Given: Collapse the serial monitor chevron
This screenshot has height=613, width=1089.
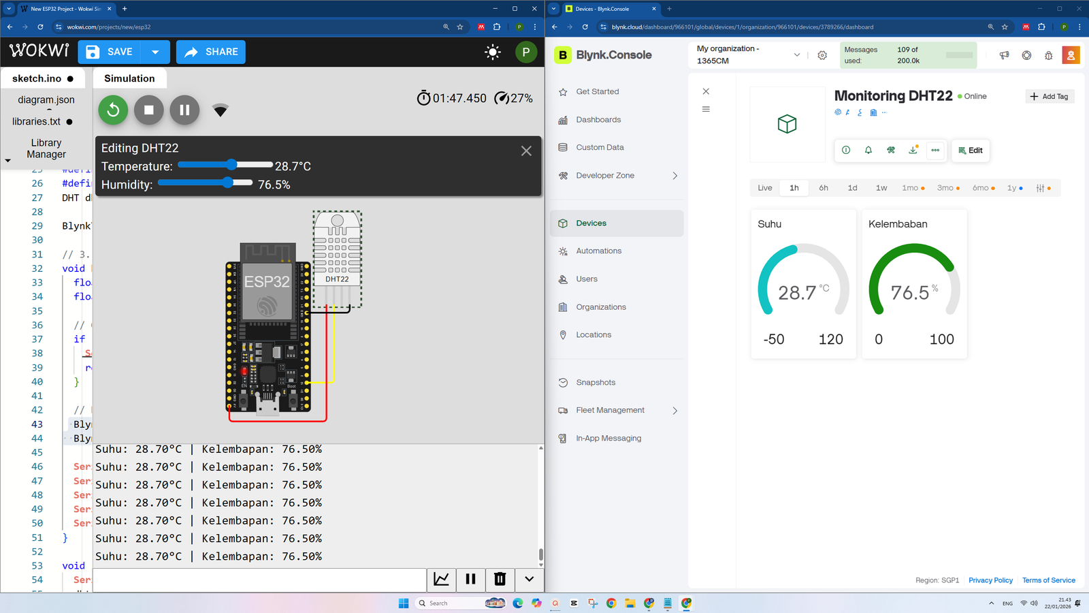Looking at the screenshot, I should click(529, 579).
